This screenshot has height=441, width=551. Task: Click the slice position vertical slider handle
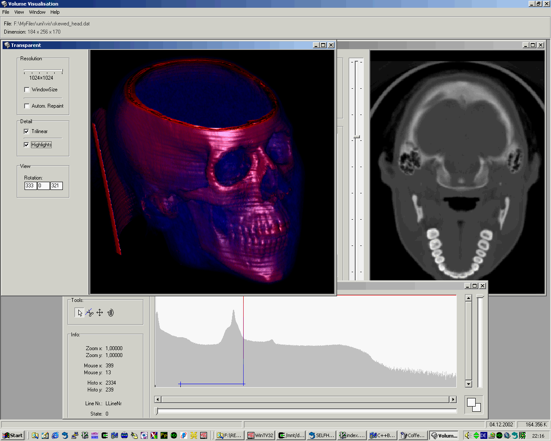[356, 137]
